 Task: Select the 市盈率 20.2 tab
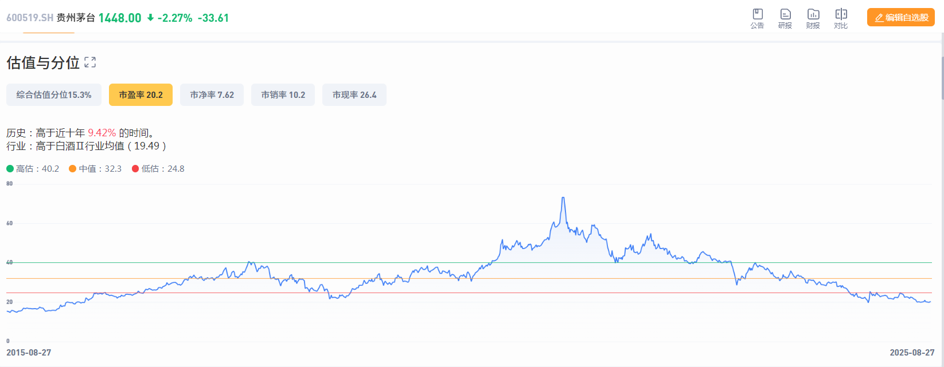[x=141, y=95]
